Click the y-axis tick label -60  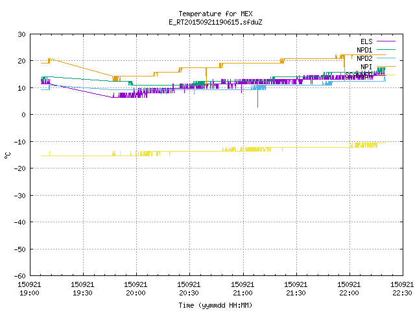20,276
